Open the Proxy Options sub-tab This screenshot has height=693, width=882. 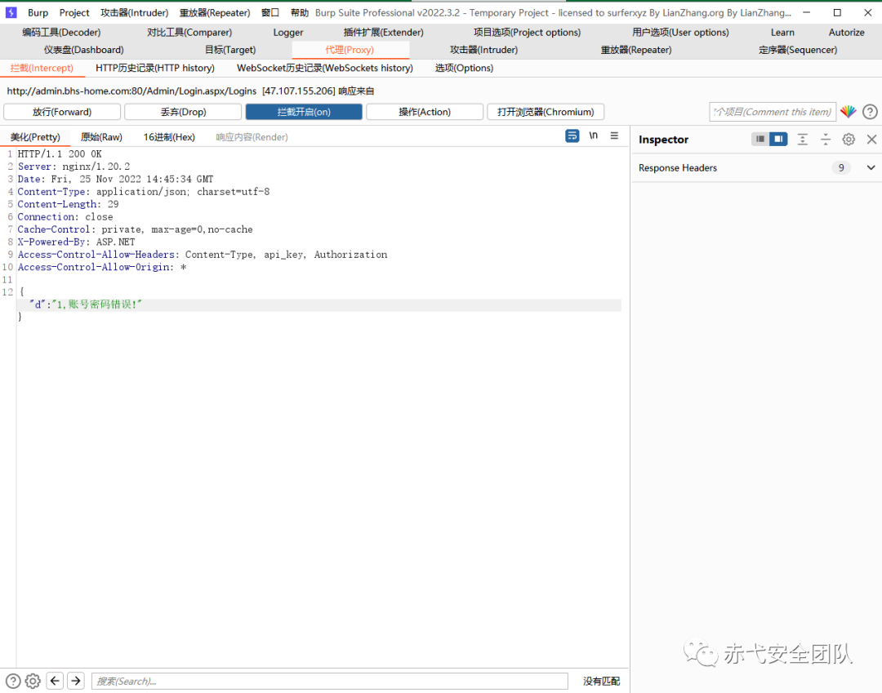[464, 68]
